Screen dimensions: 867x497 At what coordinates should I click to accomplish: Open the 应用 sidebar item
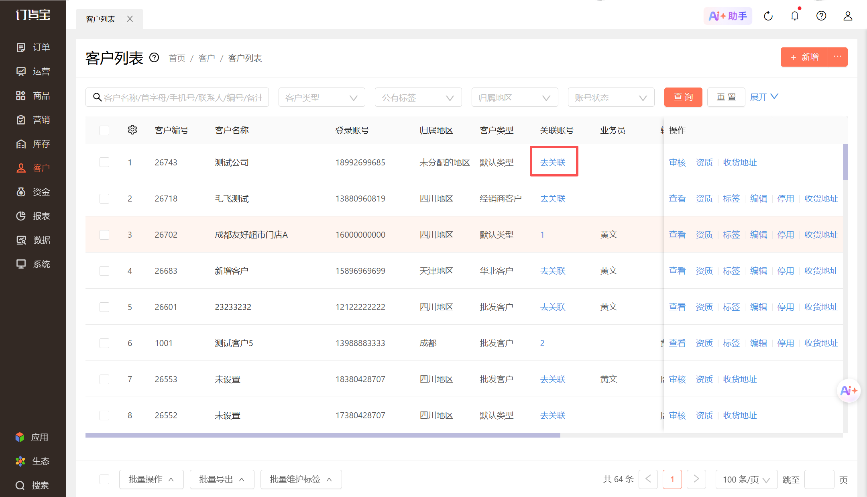(x=32, y=437)
